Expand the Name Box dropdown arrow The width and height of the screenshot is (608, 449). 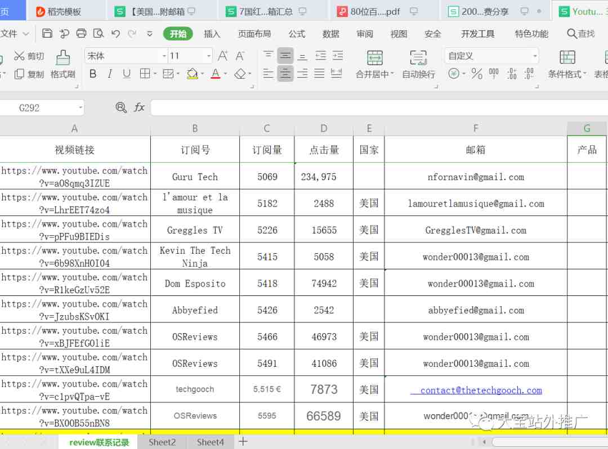[x=81, y=107]
